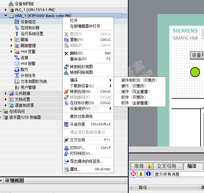Choose 在新编辑器中打开 menu entry
The image size is (204, 193).
click(x=88, y=26)
